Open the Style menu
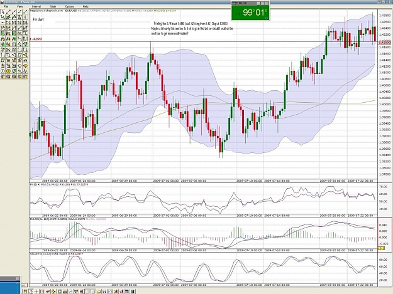The width and height of the screenshot is (393, 294). (x=53, y=6)
